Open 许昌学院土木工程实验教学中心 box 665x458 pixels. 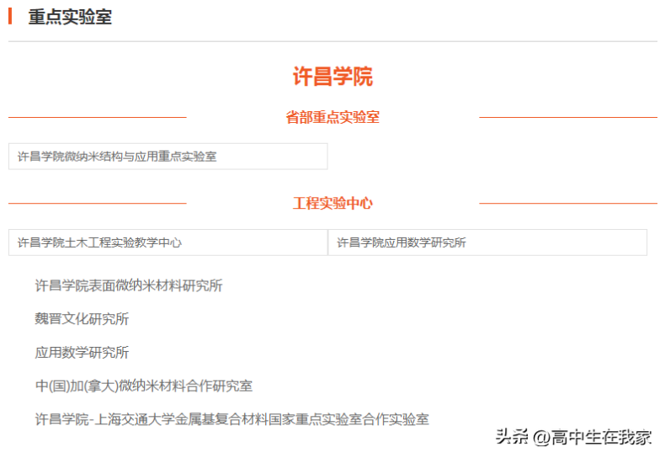pos(168,242)
